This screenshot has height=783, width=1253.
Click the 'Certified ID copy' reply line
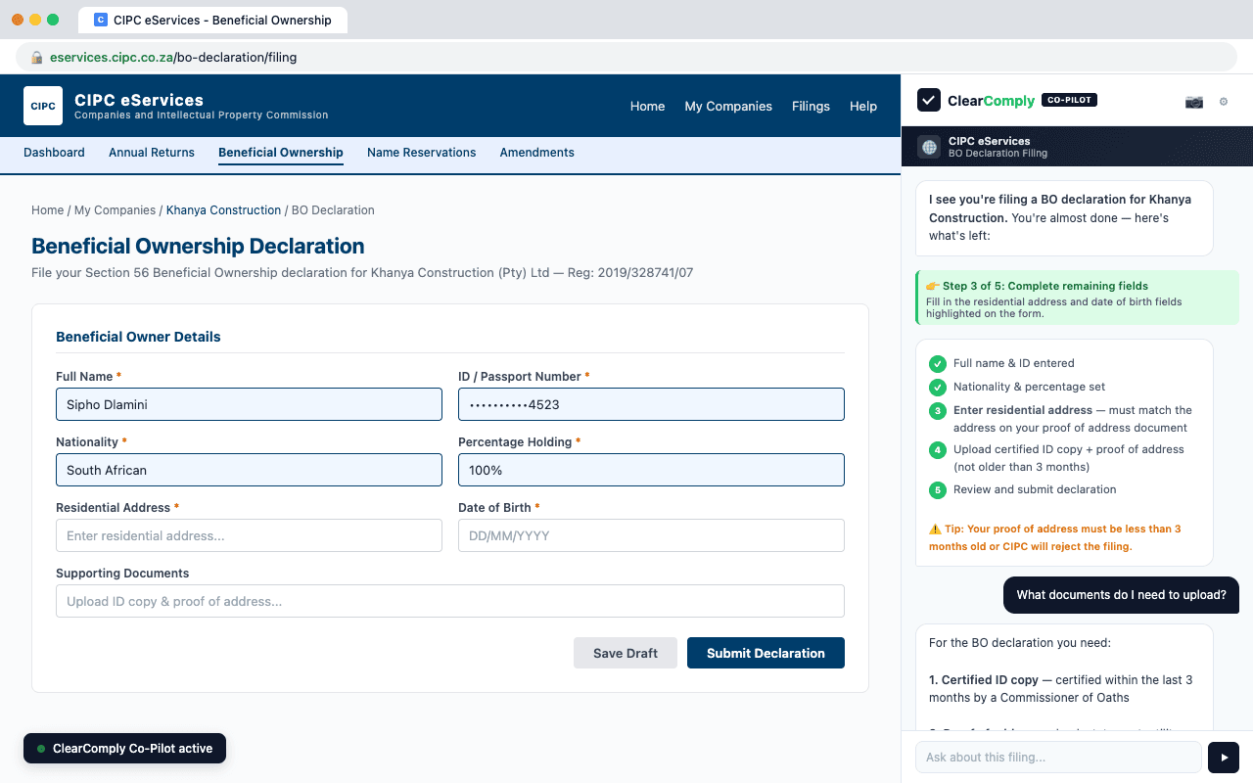coord(1061,689)
